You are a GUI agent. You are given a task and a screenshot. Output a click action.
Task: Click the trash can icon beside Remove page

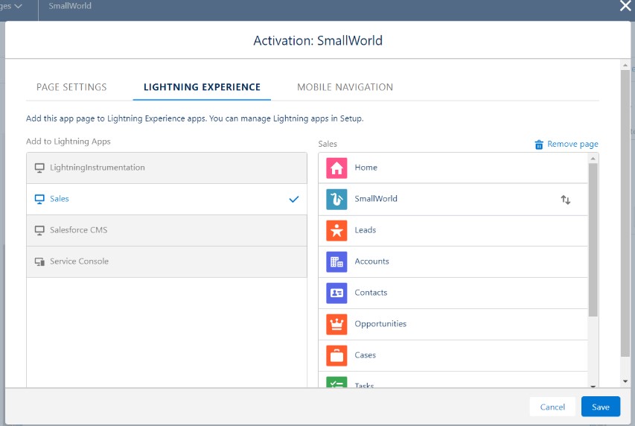(x=539, y=144)
